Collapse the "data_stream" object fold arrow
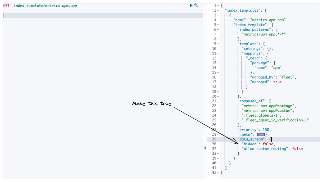The image size is (323, 182). pos(218,139)
